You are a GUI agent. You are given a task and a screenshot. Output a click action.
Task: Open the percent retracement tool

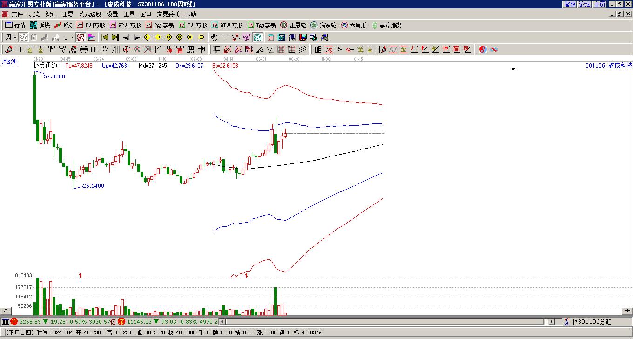tap(339, 49)
